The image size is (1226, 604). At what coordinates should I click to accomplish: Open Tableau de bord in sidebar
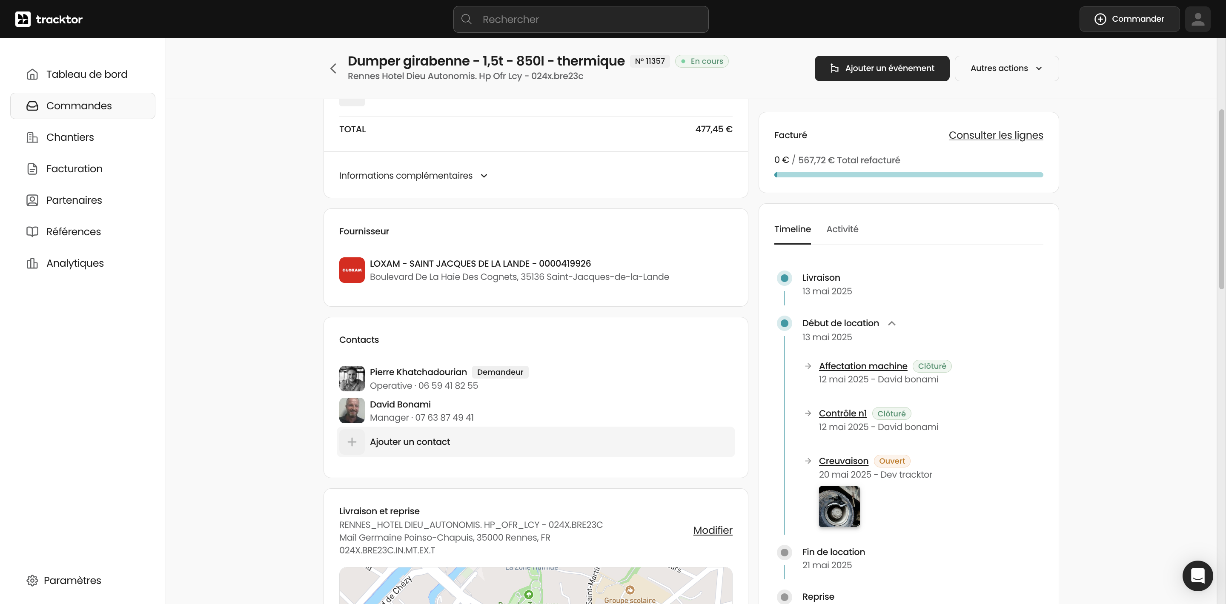[83, 74]
